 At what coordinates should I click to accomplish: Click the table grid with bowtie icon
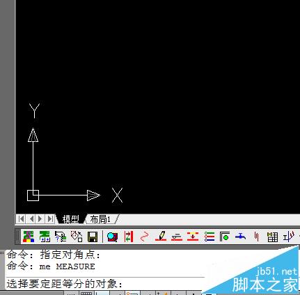[x=272, y=237]
